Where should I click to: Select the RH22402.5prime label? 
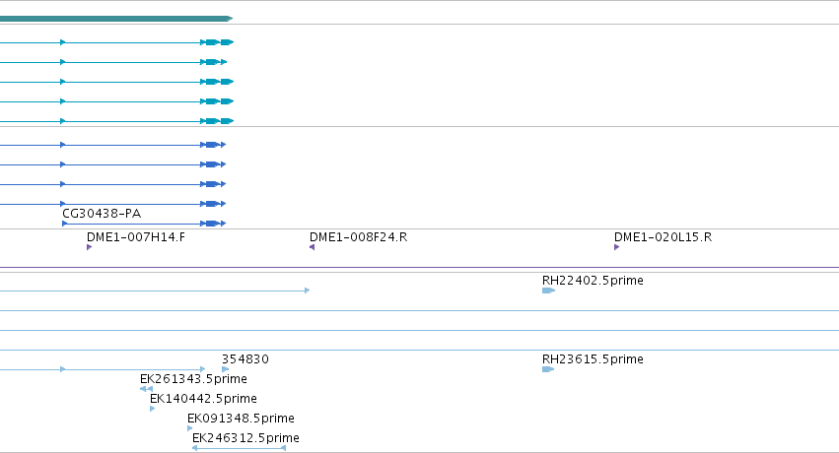[x=593, y=281]
